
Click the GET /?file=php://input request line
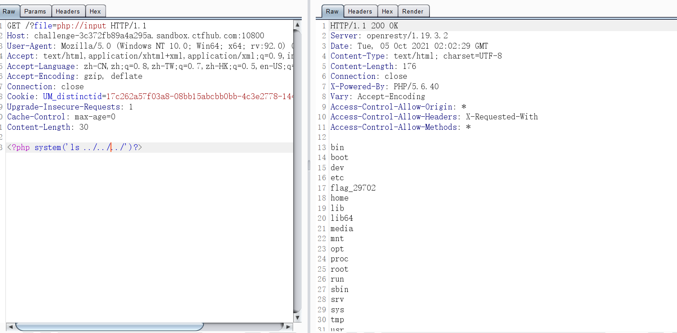[77, 26]
